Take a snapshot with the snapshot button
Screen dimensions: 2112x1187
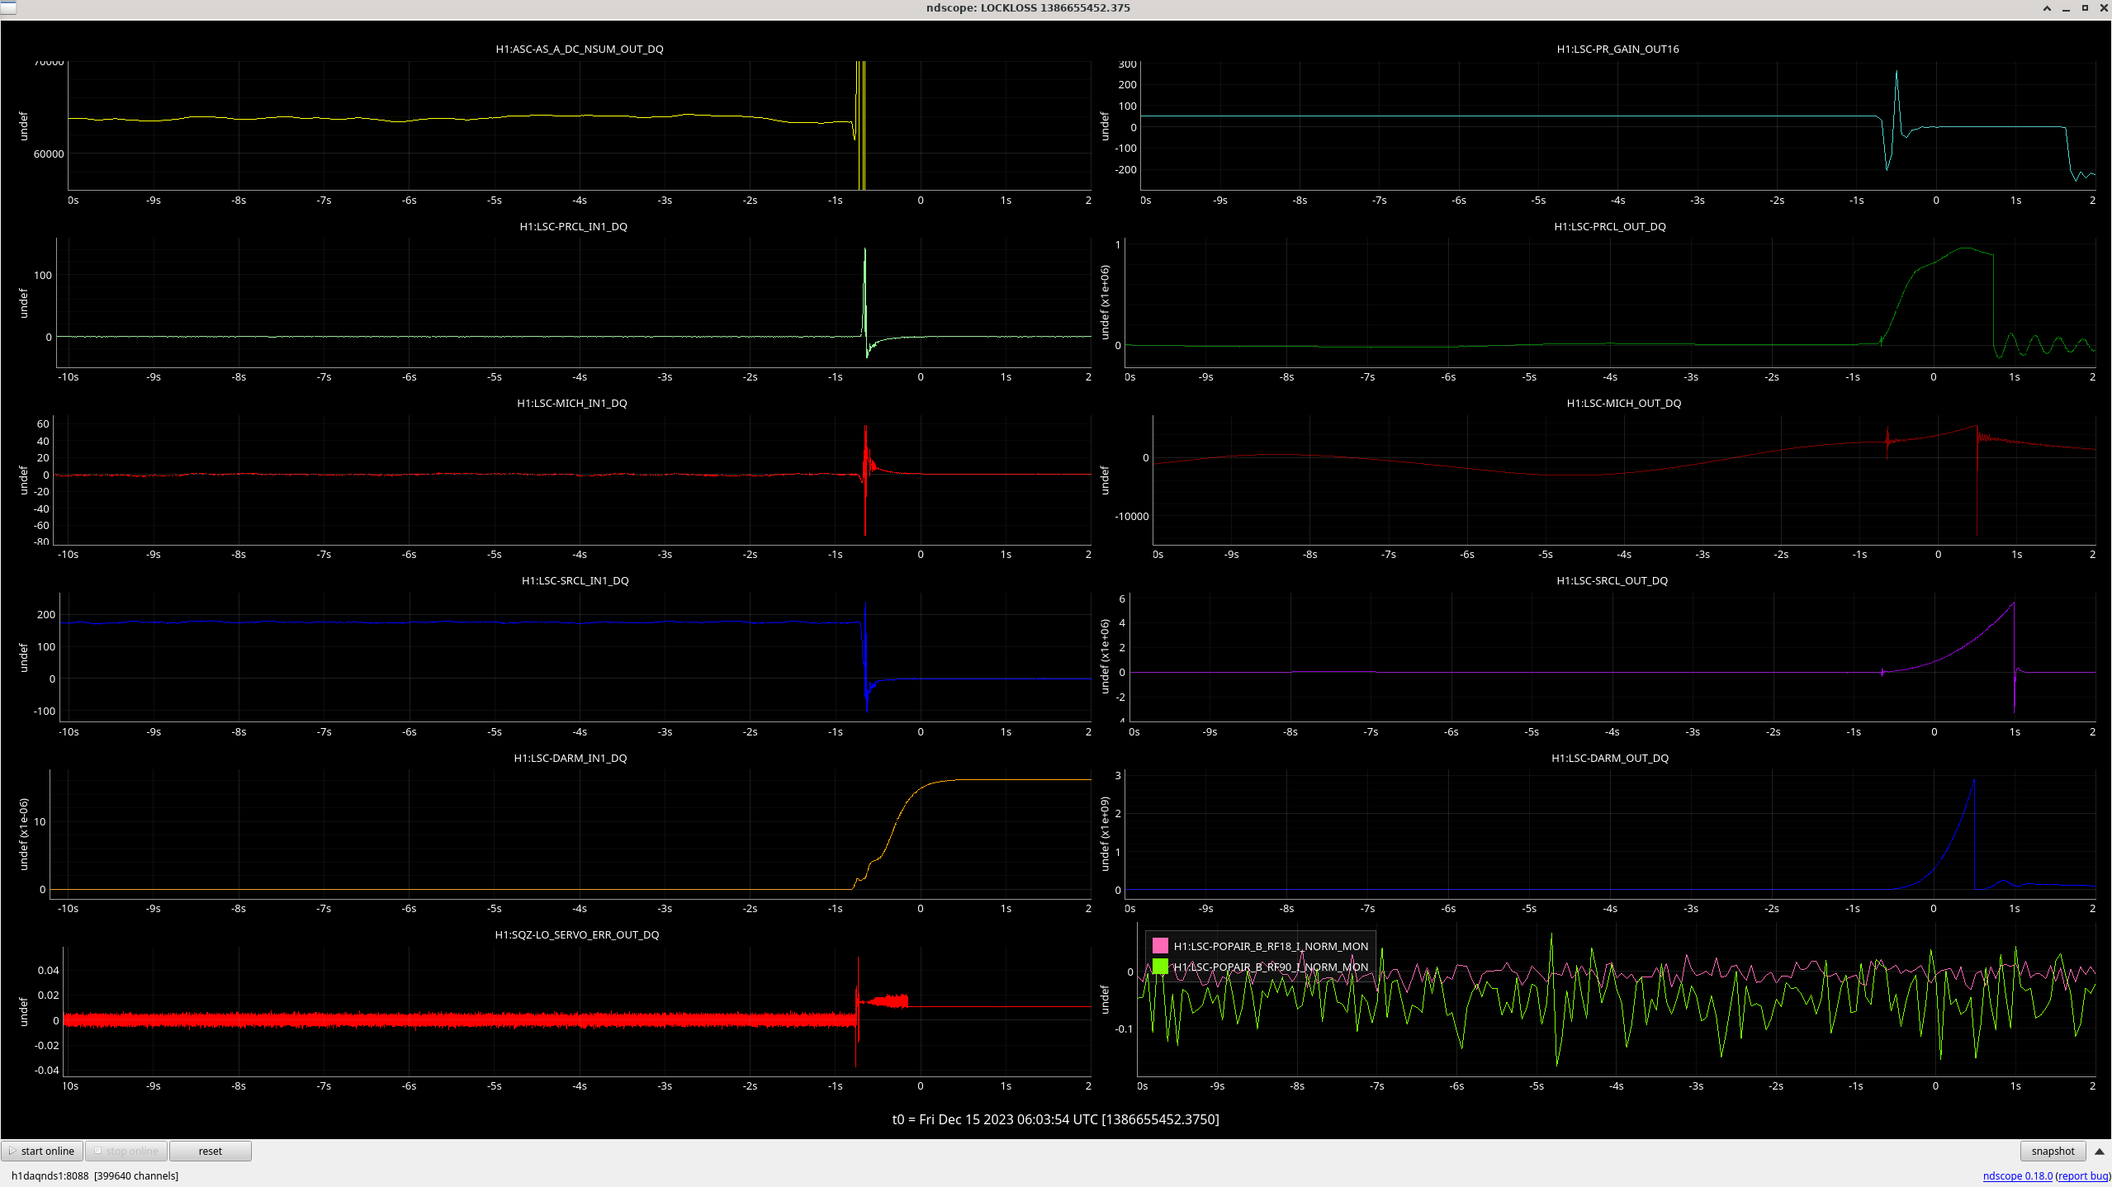2053,1151
